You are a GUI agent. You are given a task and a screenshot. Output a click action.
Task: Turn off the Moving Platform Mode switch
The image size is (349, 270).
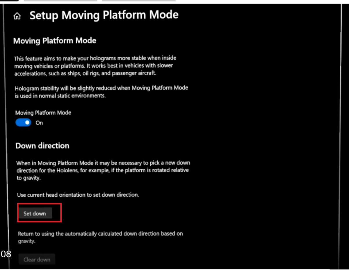pyautogui.click(x=23, y=123)
